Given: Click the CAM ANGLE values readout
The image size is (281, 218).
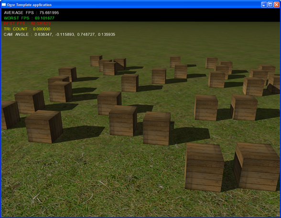Looking at the screenshot, I should tap(59, 34).
